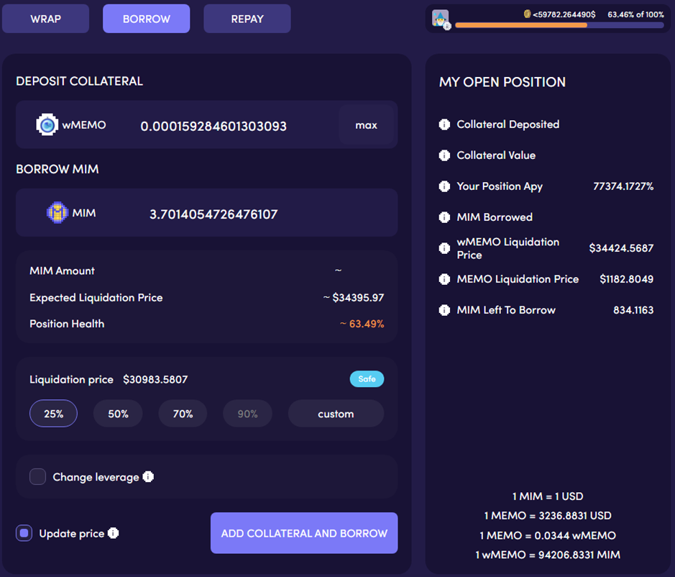Choose the 25% borrow preset
This screenshot has height=577, width=675.
(x=53, y=414)
